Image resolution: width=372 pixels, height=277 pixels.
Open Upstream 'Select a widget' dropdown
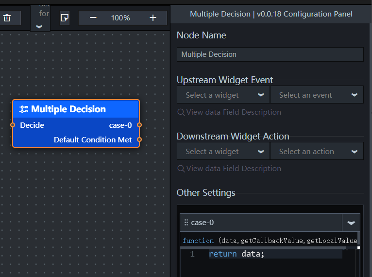point(223,95)
